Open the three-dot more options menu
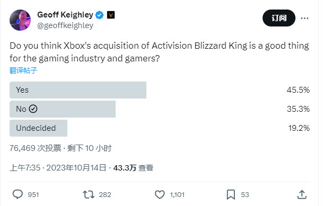The image size is (331, 206). (304, 18)
